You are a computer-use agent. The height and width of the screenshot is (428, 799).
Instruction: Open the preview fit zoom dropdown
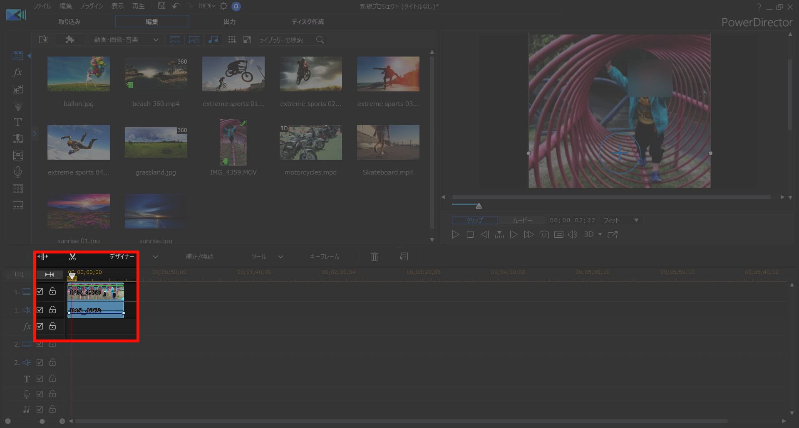(621, 220)
